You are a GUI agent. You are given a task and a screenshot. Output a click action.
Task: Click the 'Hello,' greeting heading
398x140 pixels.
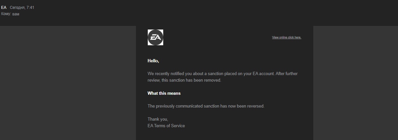click(153, 61)
